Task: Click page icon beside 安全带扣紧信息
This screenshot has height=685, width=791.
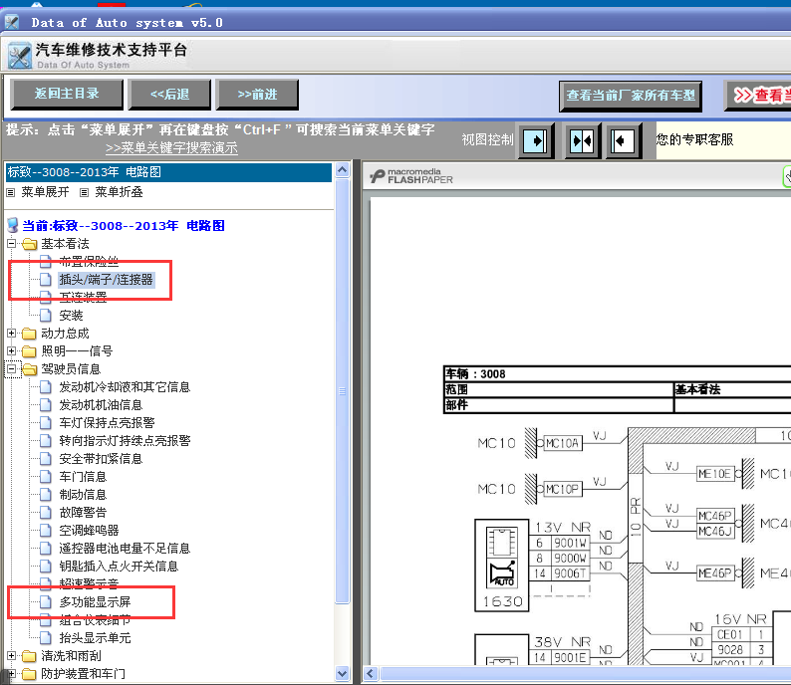Action: 46,459
